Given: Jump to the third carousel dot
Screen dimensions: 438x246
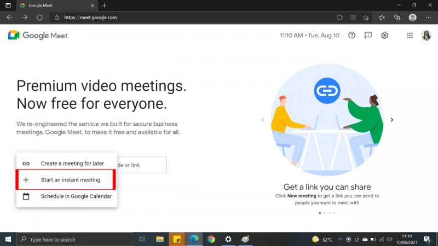Looking at the screenshot, I should point(330,213).
